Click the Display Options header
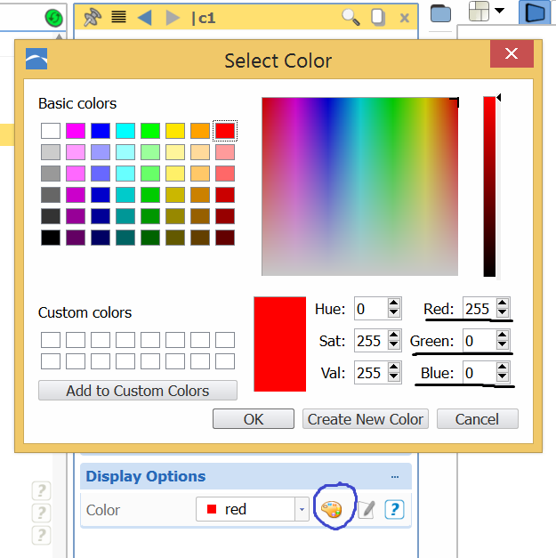The image size is (556, 558). click(x=246, y=476)
